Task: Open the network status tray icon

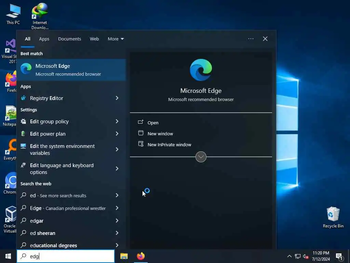Action: pyautogui.click(x=298, y=256)
